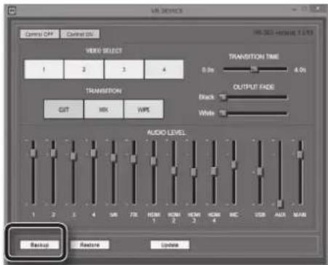Click the MIC audio fader knob
Viewport: 328px width, 265px height.
tap(233, 165)
